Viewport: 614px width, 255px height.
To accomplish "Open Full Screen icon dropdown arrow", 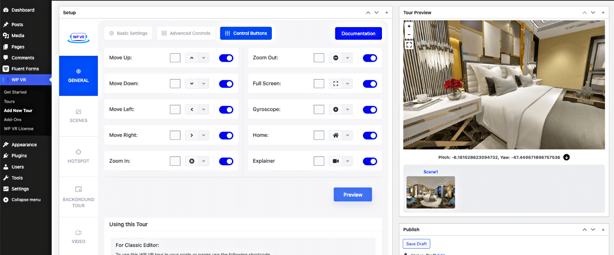I will (x=348, y=84).
